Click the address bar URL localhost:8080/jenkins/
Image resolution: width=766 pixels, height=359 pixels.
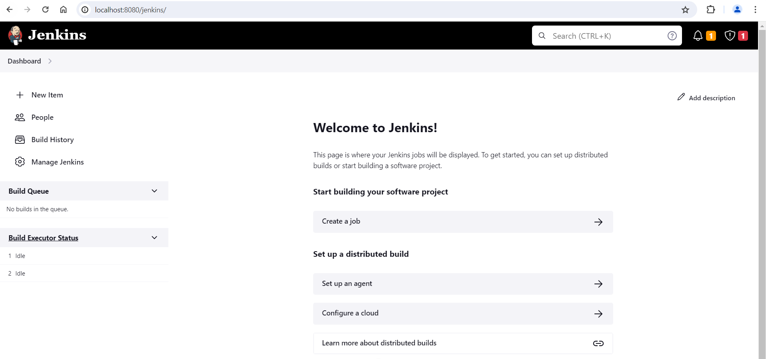(130, 10)
